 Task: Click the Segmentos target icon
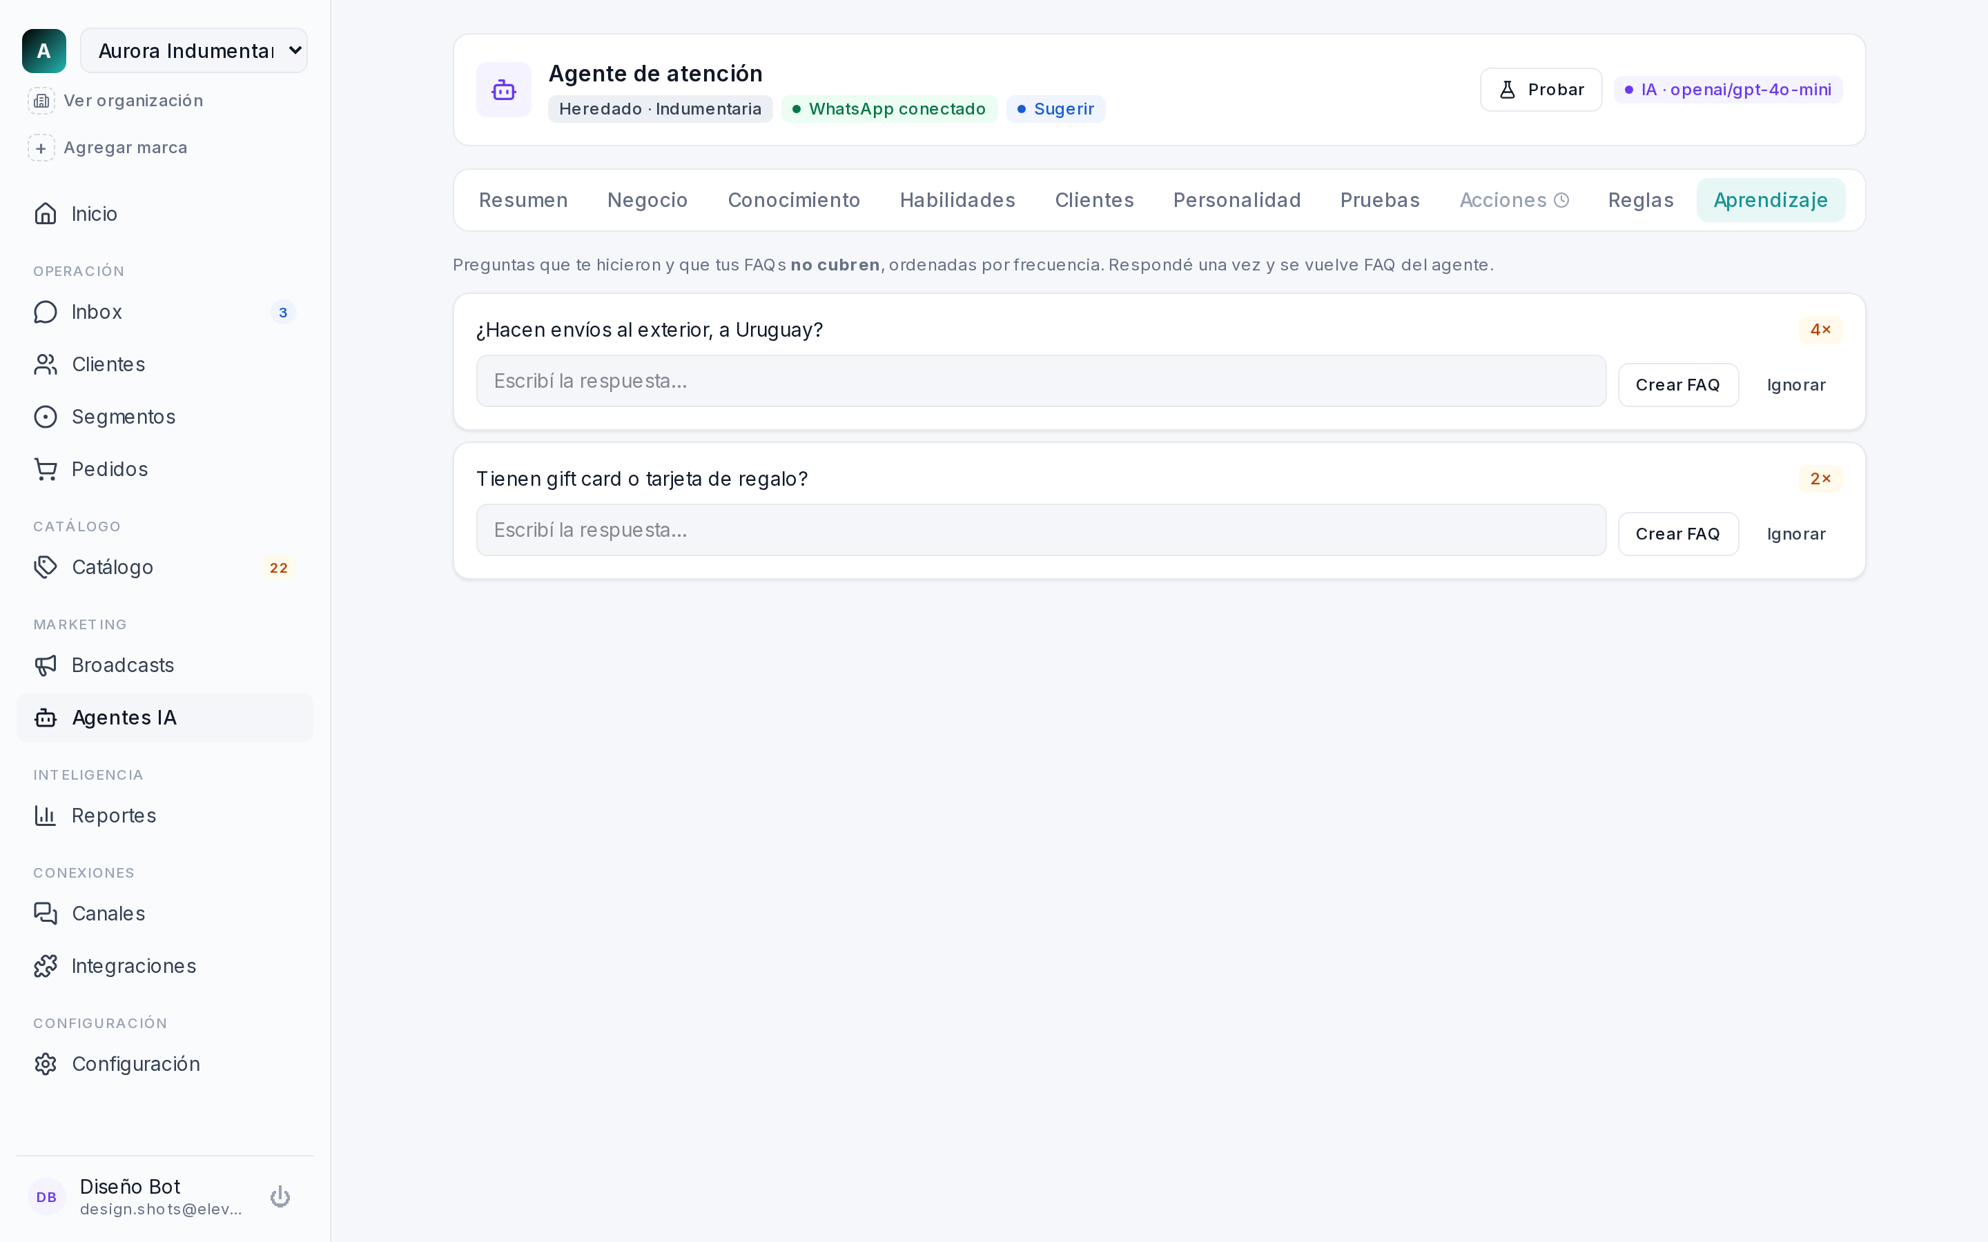coord(45,417)
